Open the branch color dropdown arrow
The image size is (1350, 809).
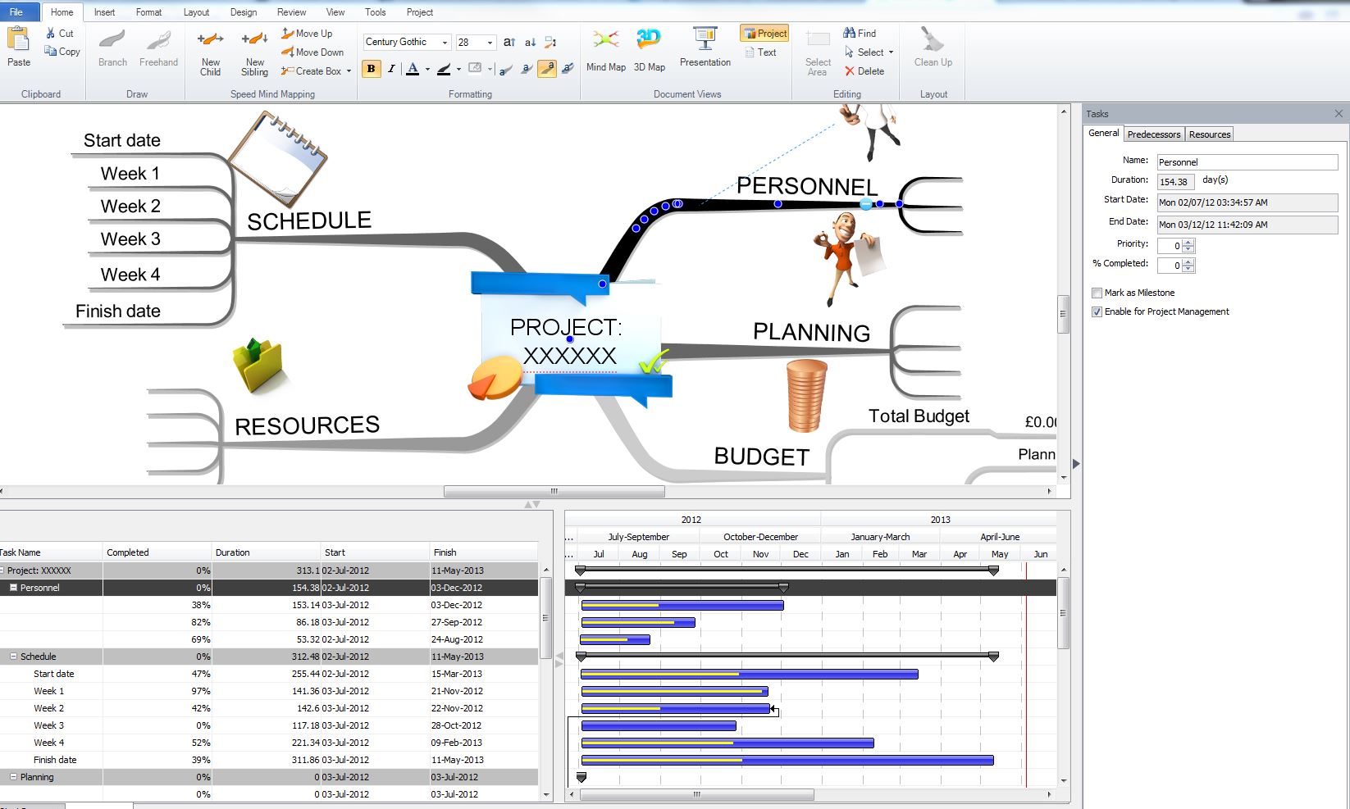pos(458,70)
